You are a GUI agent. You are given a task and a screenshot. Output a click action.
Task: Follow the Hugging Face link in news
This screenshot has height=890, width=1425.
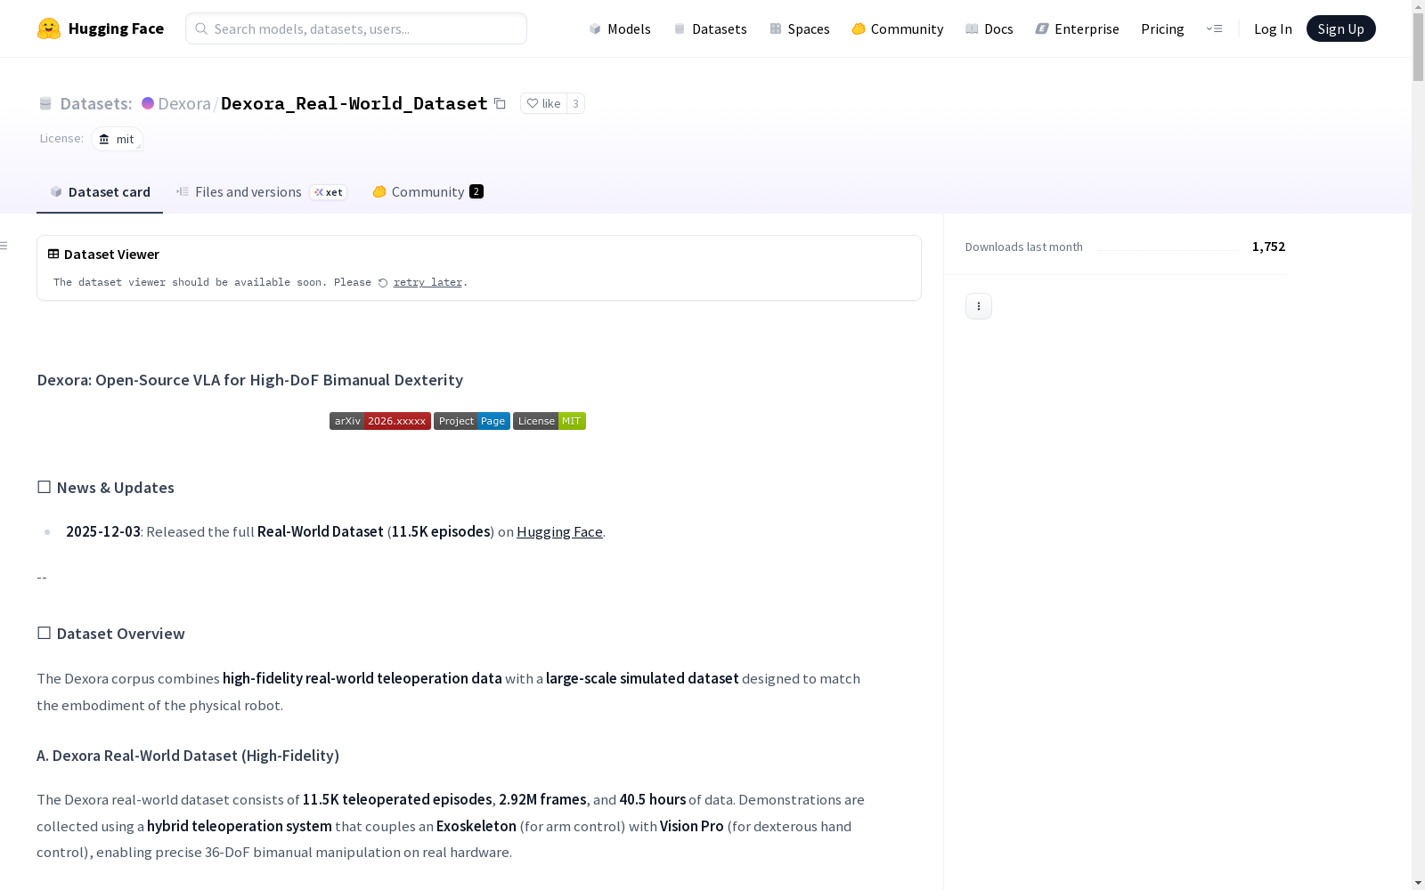(x=559, y=532)
